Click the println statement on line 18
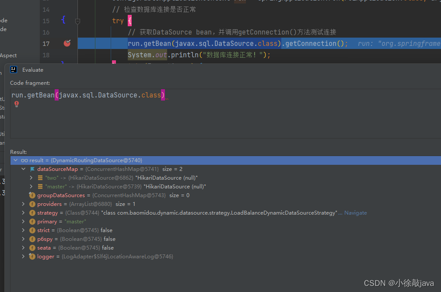This screenshot has width=441, height=292. [199, 55]
